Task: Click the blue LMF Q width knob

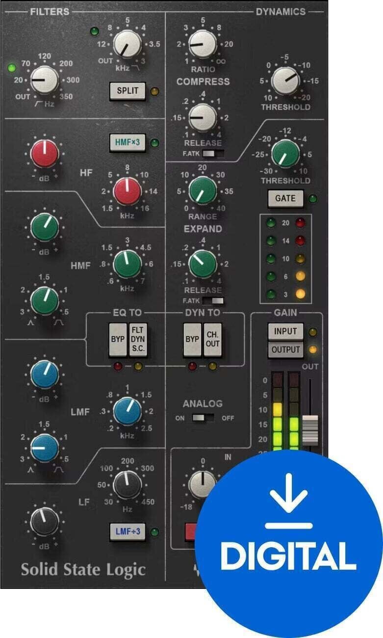Action: [x=45, y=448]
